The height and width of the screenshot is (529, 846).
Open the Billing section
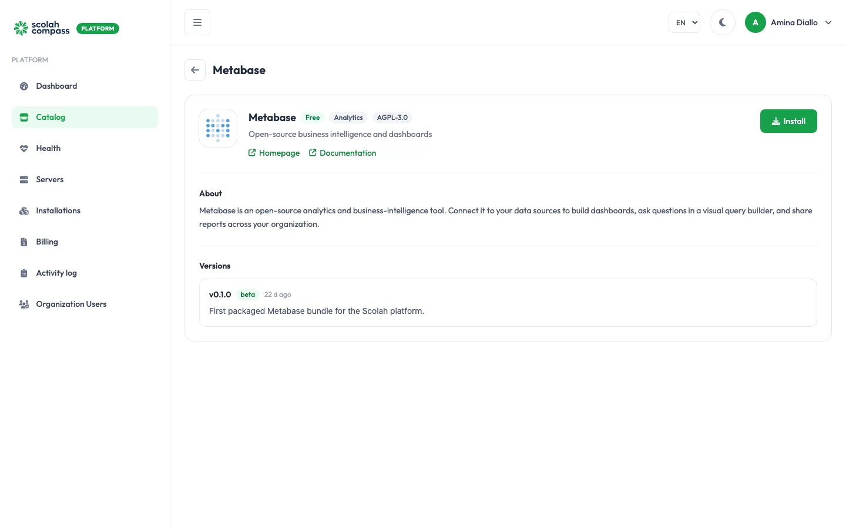pyautogui.click(x=85, y=242)
